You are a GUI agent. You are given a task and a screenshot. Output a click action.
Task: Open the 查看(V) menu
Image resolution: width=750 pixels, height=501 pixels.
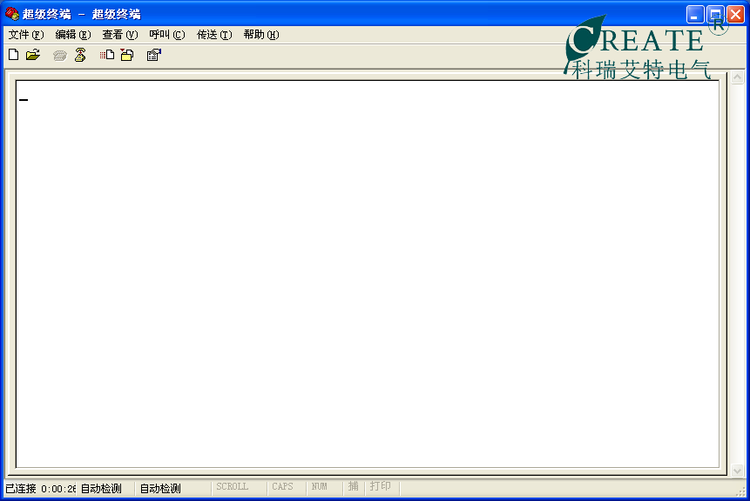[x=119, y=35]
